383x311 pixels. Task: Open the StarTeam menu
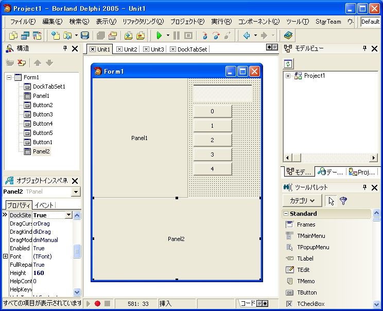point(328,22)
